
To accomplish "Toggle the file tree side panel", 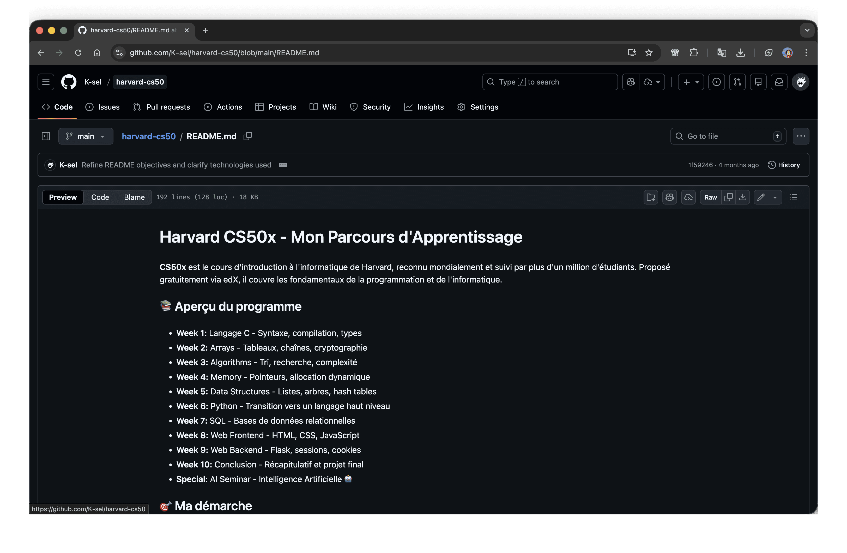I will [46, 136].
